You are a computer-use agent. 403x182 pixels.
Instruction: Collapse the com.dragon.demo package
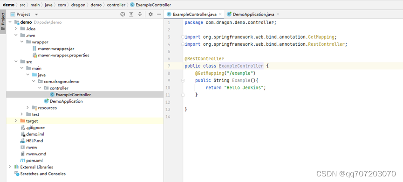pyautogui.click(x=34, y=81)
